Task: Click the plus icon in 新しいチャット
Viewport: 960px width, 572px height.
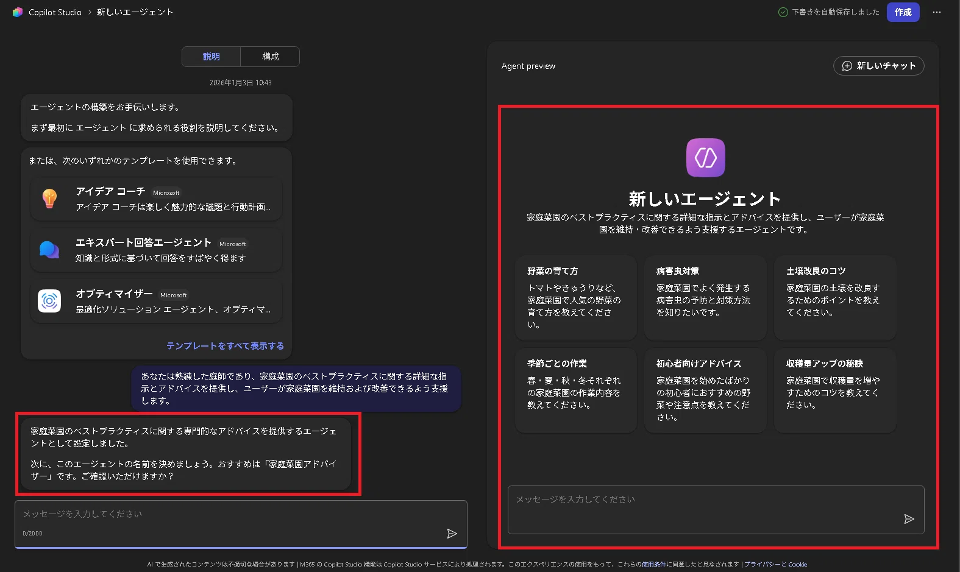Action: tap(847, 66)
